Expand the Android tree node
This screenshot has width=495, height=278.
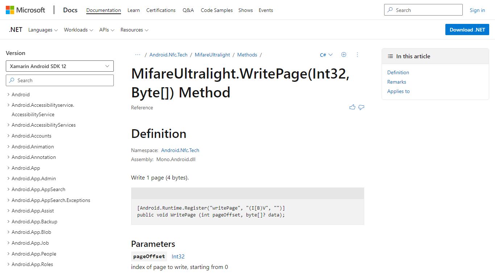coord(8,94)
